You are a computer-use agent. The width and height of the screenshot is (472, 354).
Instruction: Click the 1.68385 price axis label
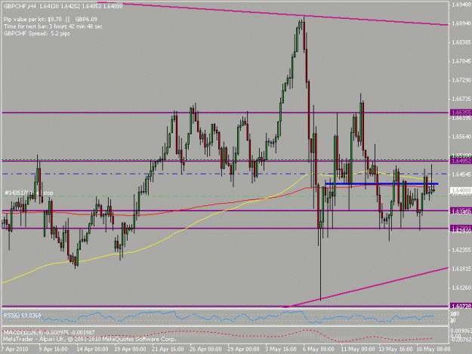(x=461, y=42)
